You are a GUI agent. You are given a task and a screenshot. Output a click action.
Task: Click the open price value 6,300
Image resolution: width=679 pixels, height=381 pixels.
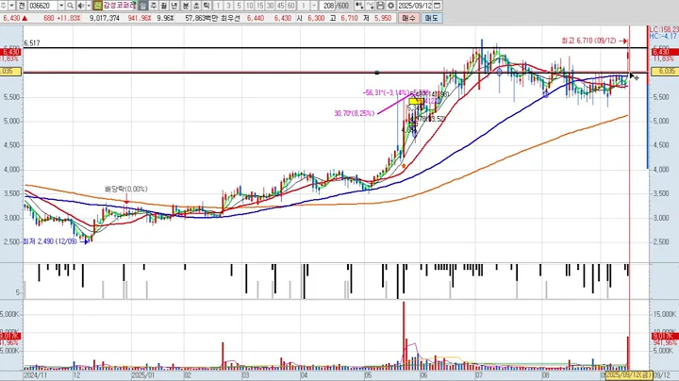(316, 18)
